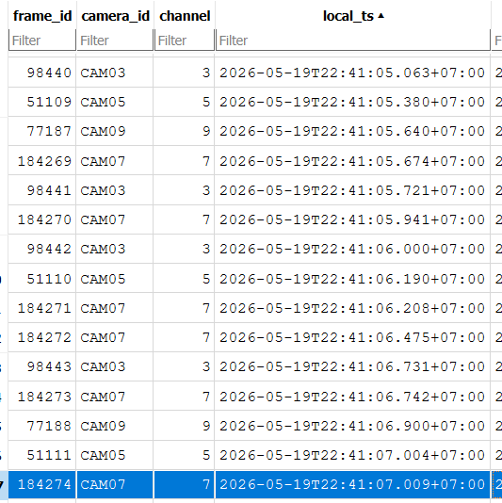The height and width of the screenshot is (503, 502).
Task: Select timestamp 2026-05-19T22:41:06.900+07:00
Action: coord(352,426)
